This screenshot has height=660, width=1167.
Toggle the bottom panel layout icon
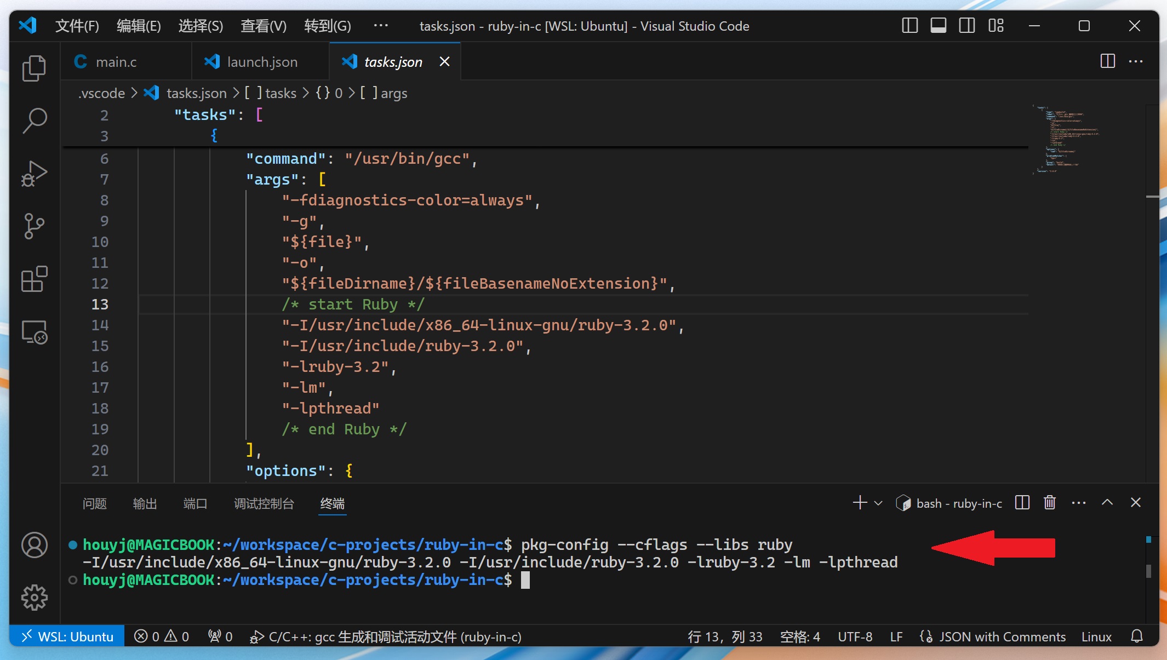(x=938, y=26)
